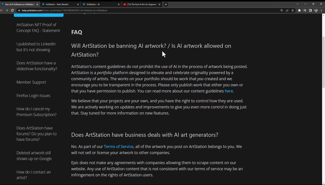Bookmark this page with the star icon
Viewport: 325px width, 185px height.
(293, 10)
